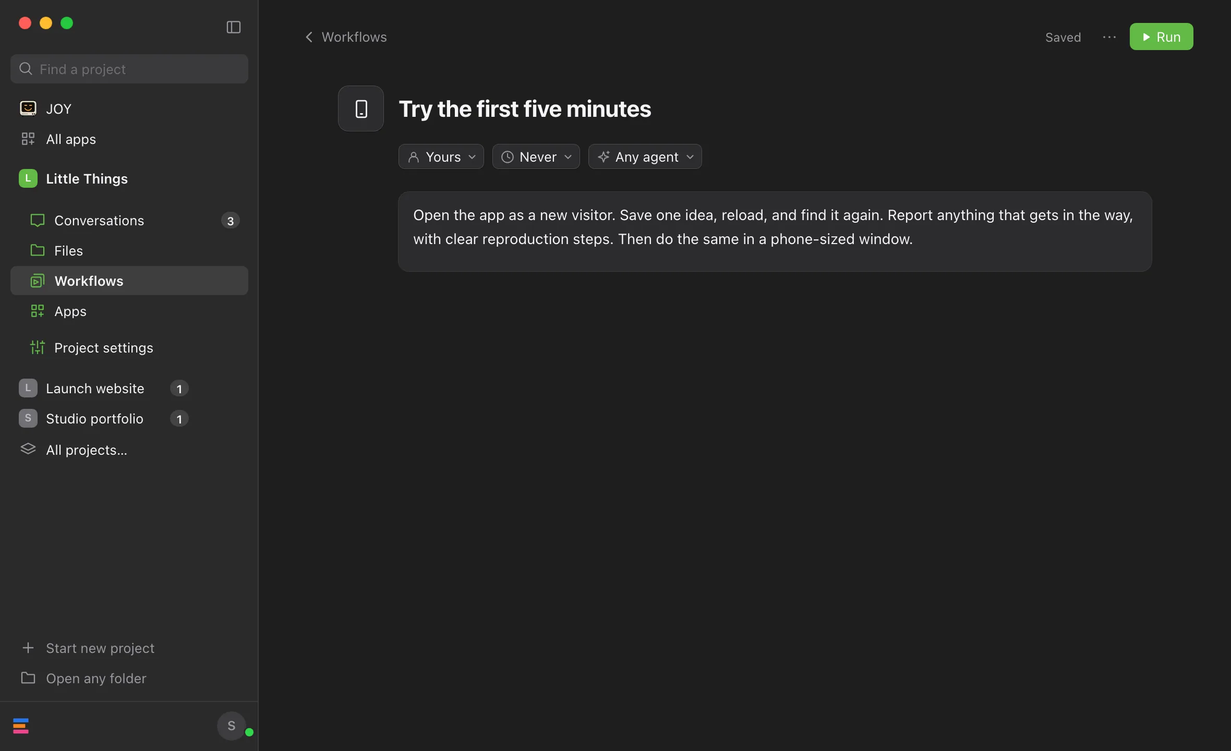Open Files section
This screenshot has width=1231, height=751.
tap(129, 251)
